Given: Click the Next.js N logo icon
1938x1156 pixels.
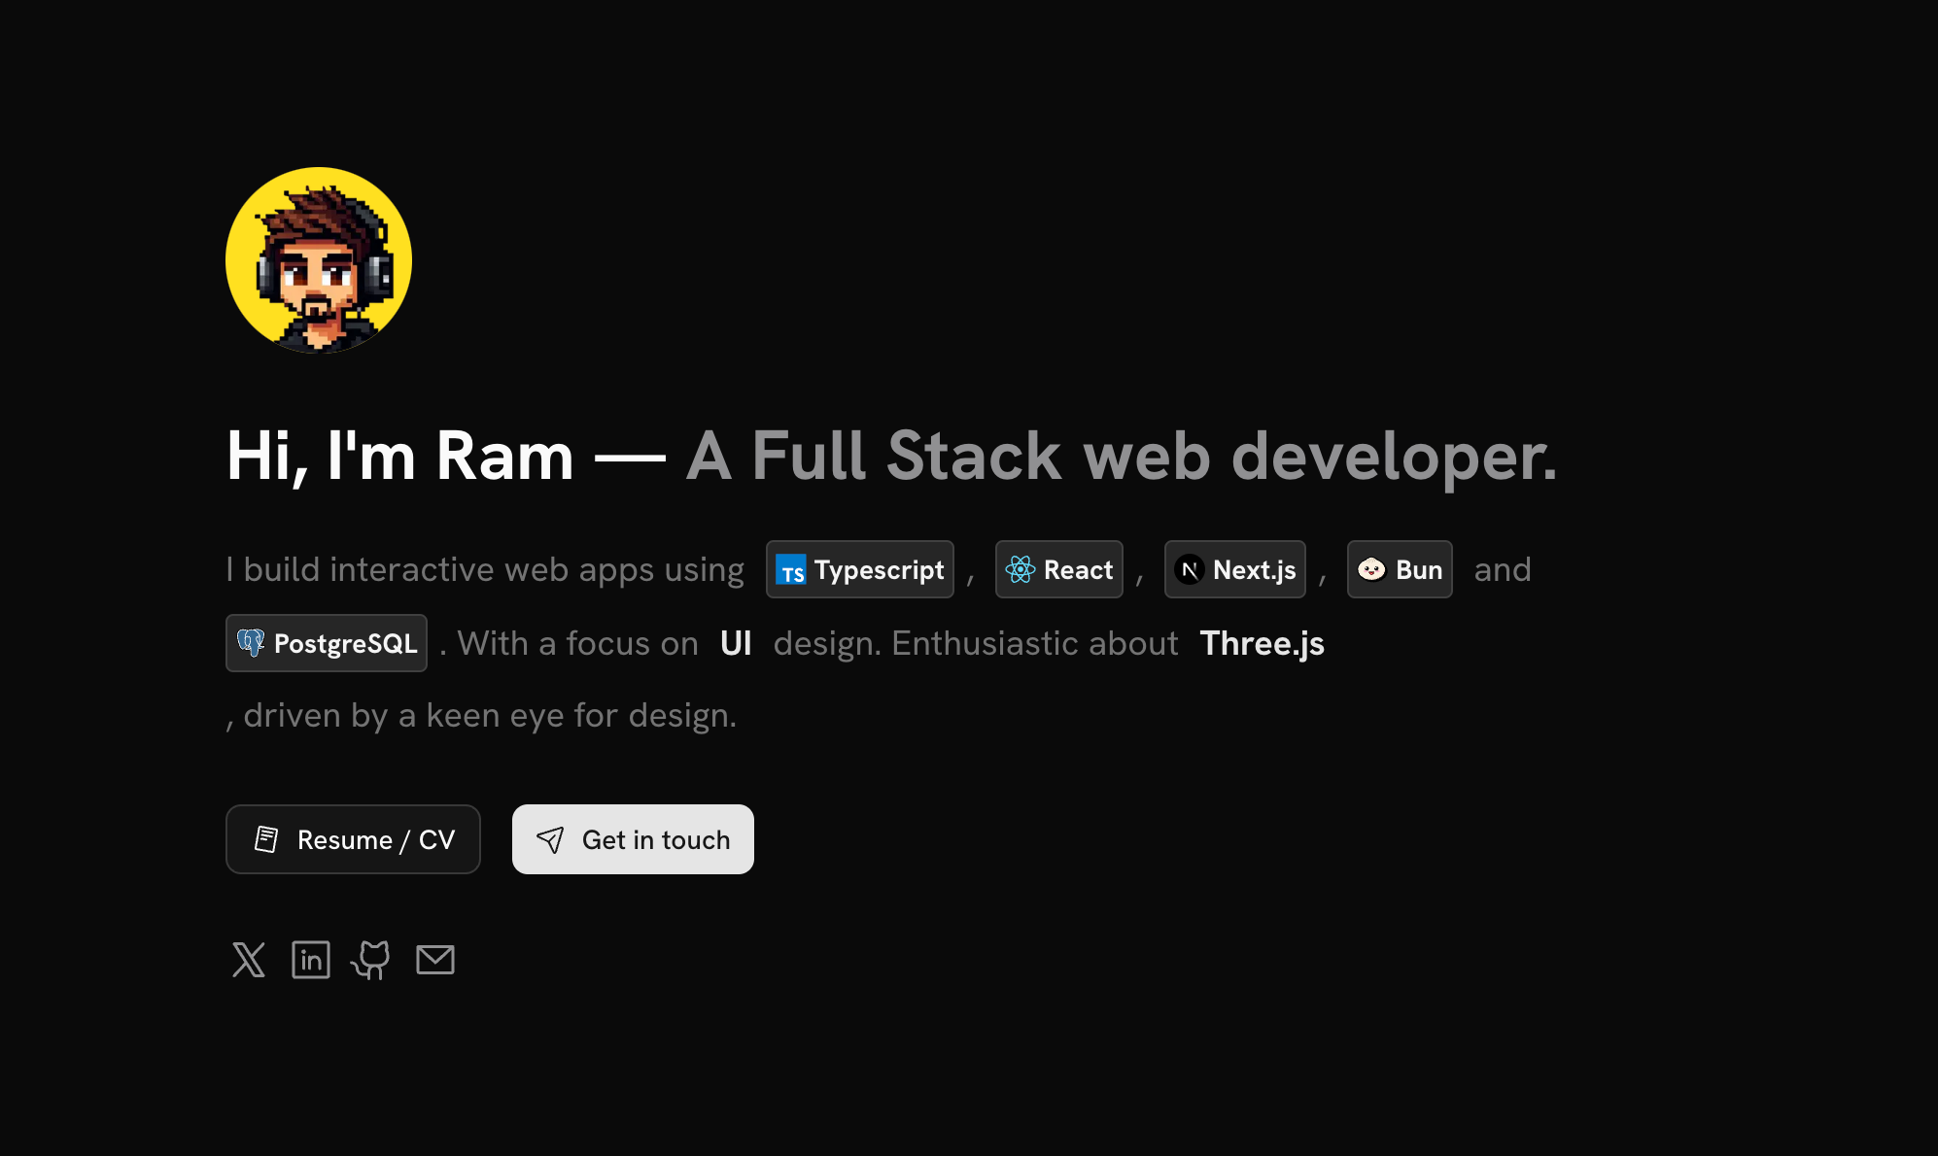Looking at the screenshot, I should pos(1190,570).
